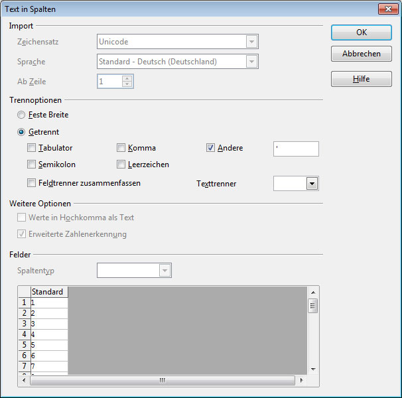
Task: Click the Andere custom separator text field
Action: (295, 149)
